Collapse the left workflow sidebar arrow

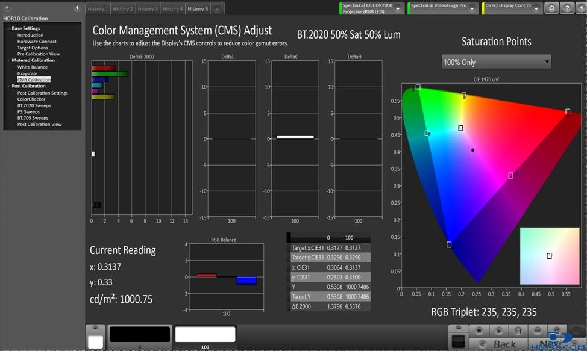coord(77,8)
